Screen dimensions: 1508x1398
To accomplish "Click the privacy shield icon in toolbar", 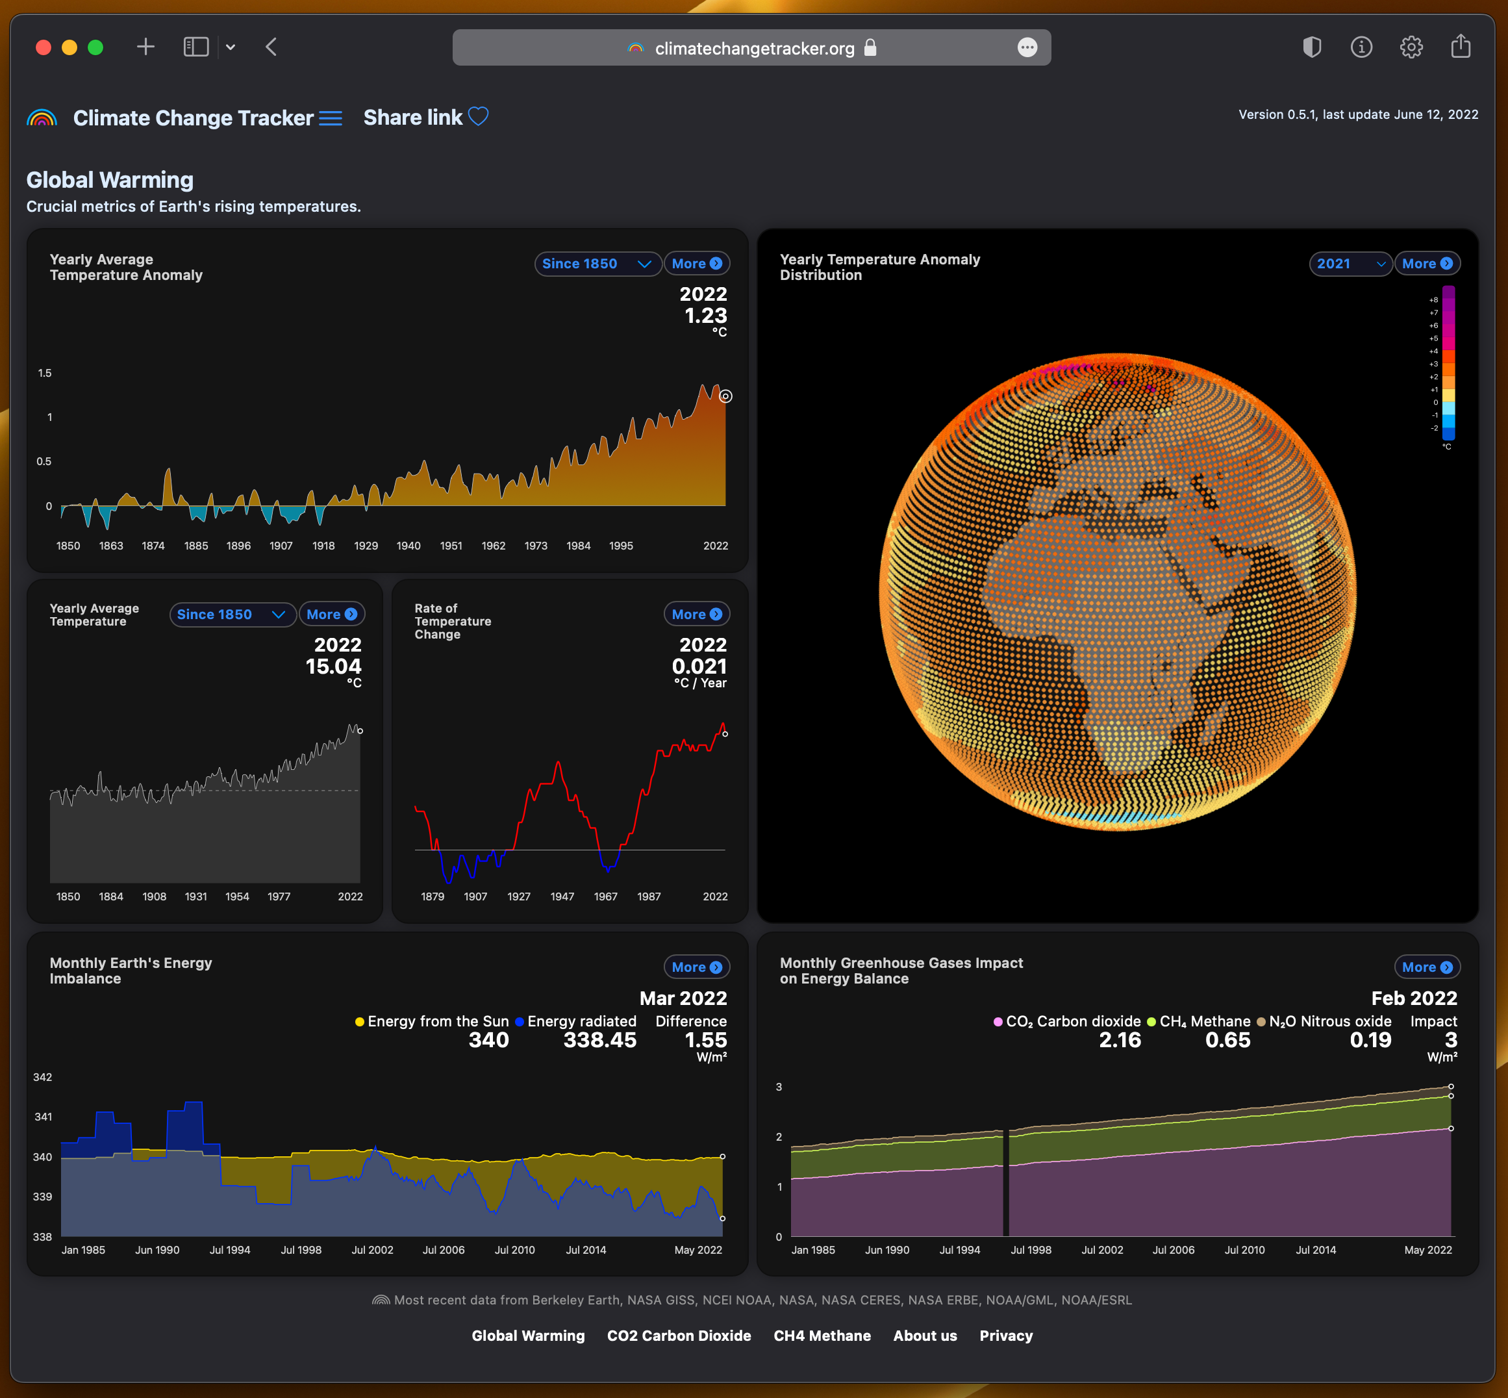I will [1311, 47].
